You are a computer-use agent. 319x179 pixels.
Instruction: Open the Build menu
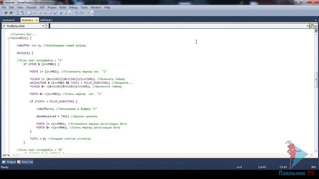click(x=63, y=7)
